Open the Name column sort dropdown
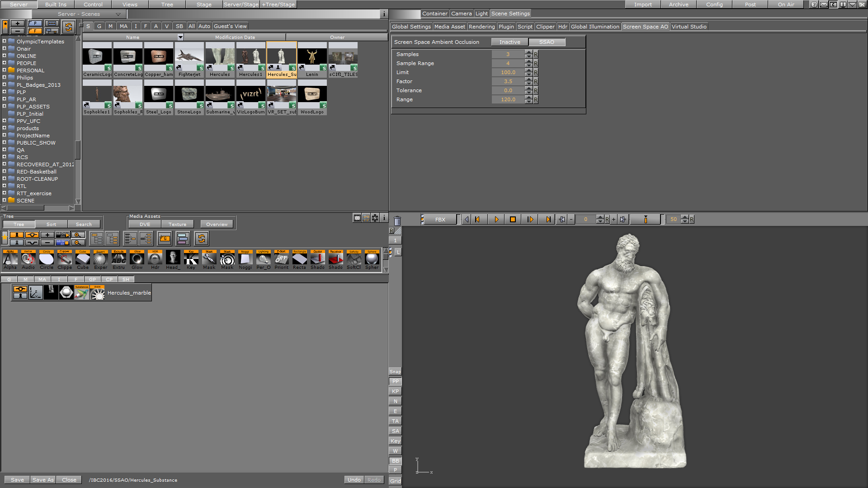Screen dimensions: 868x488 click(x=180, y=37)
